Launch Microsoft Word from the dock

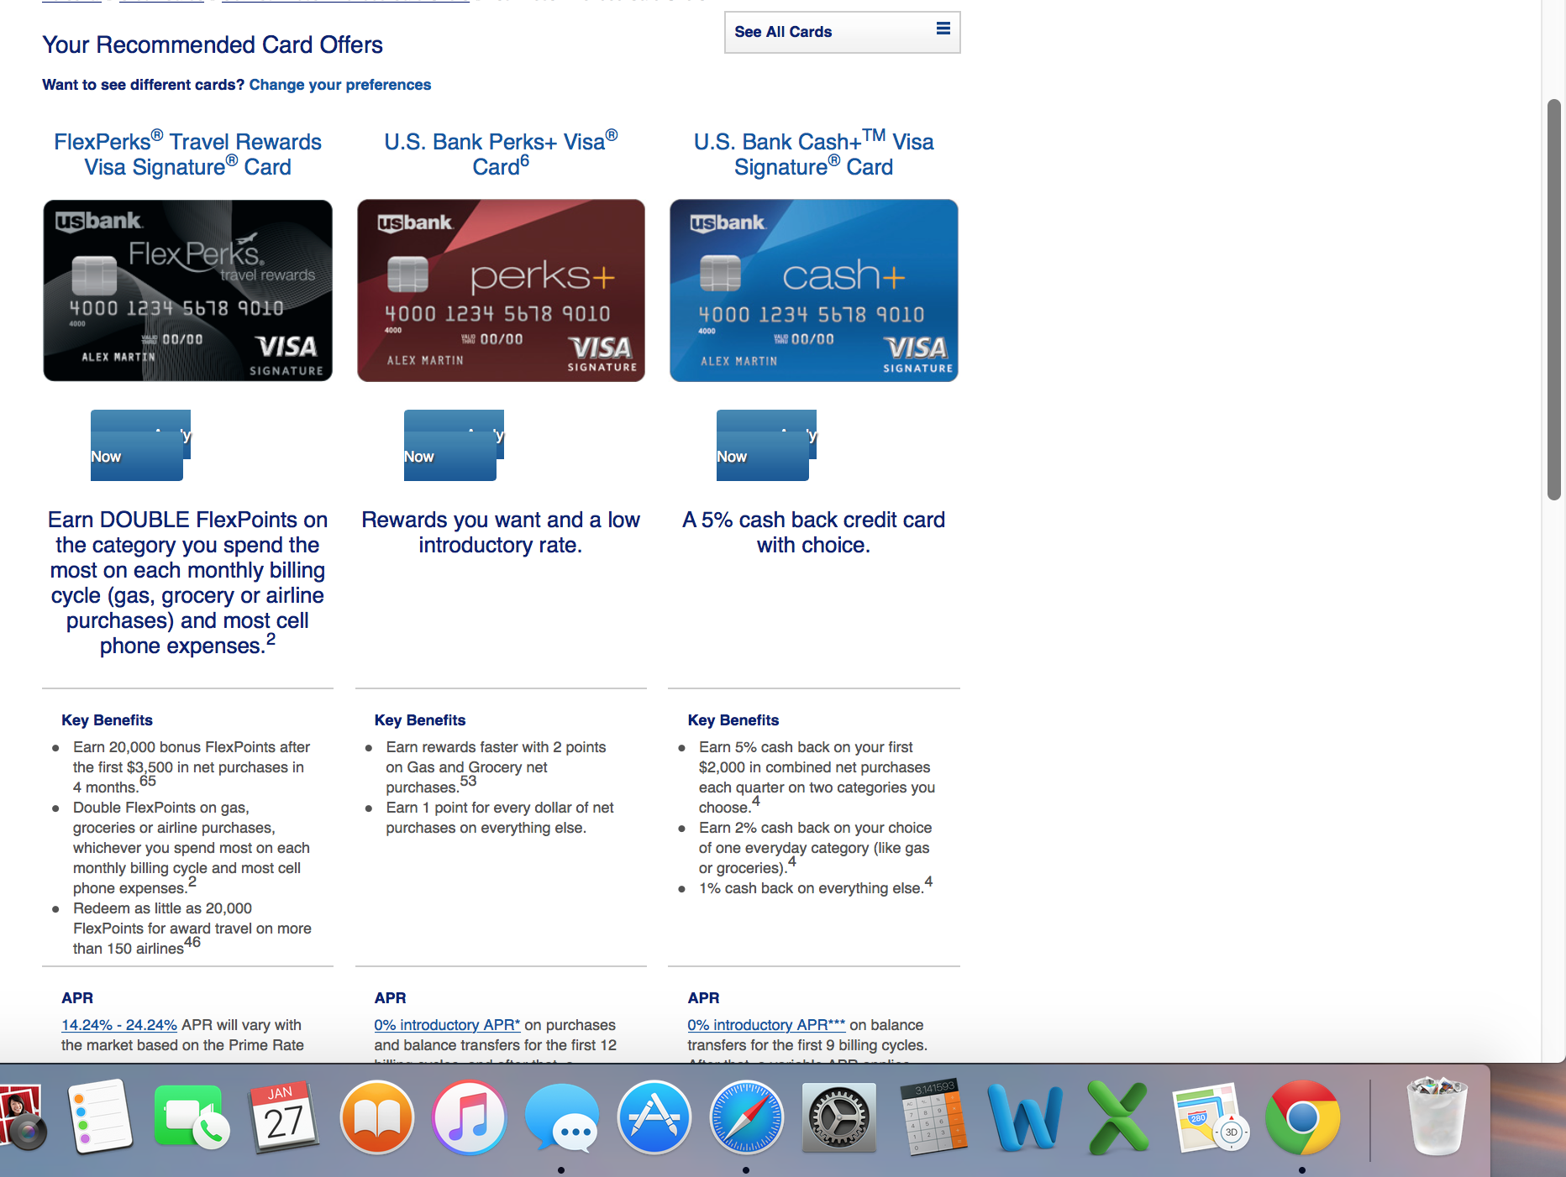click(1025, 1118)
